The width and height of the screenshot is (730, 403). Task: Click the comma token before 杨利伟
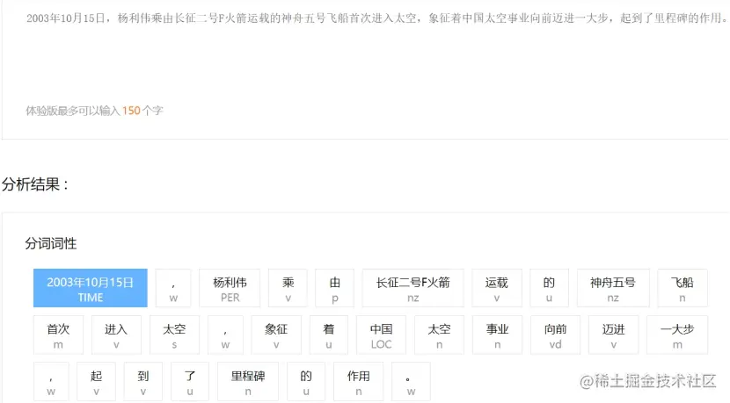click(173, 288)
